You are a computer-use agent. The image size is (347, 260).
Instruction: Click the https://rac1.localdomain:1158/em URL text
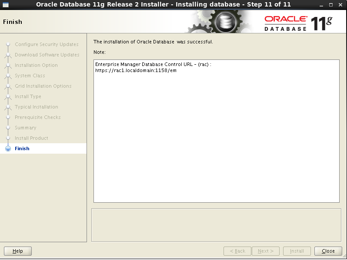(x=136, y=70)
